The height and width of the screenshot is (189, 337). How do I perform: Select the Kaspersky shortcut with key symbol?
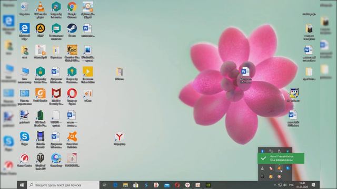coord(72,75)
